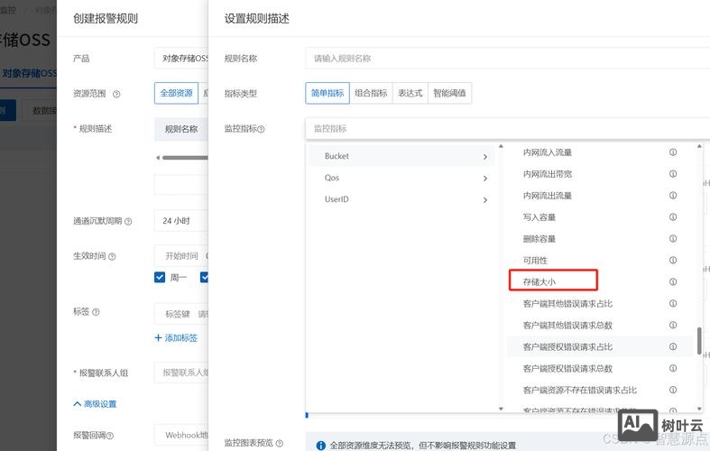
Task: Focus the 开始时间 input field
Action: [x=181, y=256]
